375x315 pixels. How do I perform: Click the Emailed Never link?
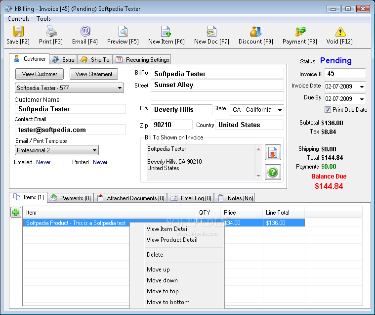[x=43, y=162]
